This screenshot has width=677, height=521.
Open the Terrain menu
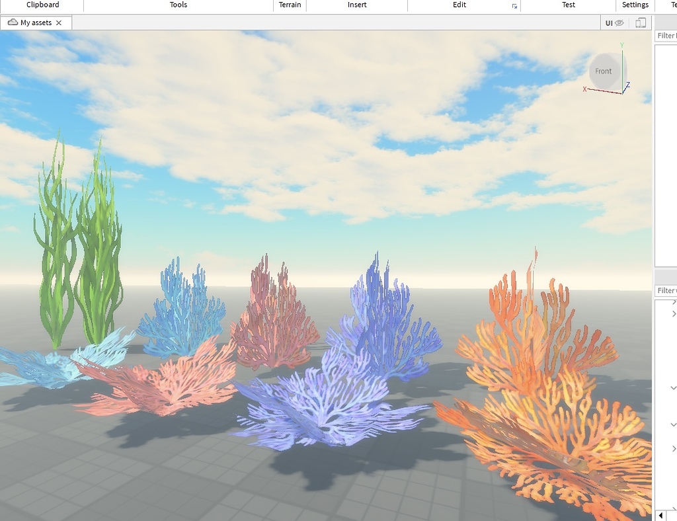[289, 5]
